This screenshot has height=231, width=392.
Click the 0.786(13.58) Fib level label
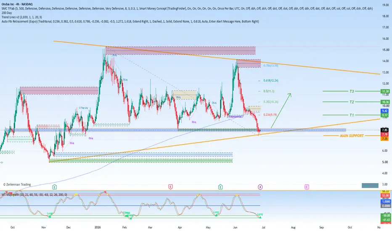coord(271,66)
